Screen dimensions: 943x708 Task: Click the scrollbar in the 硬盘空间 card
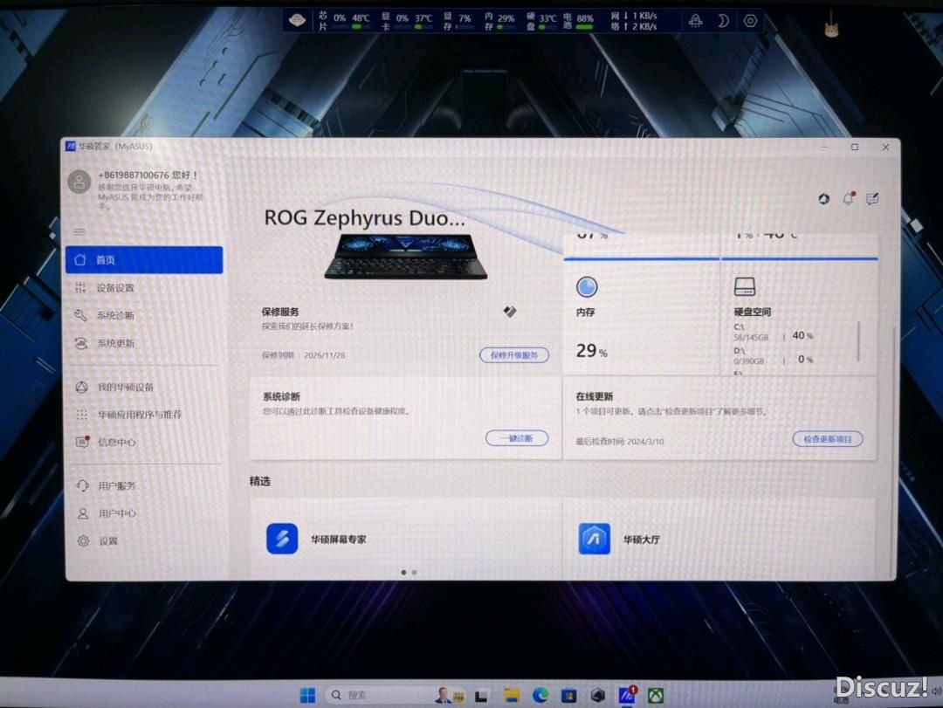click(859, 341)
